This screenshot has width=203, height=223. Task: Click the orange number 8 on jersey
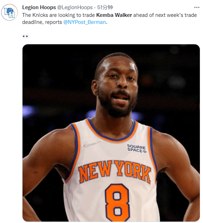[x=117, y=203]
